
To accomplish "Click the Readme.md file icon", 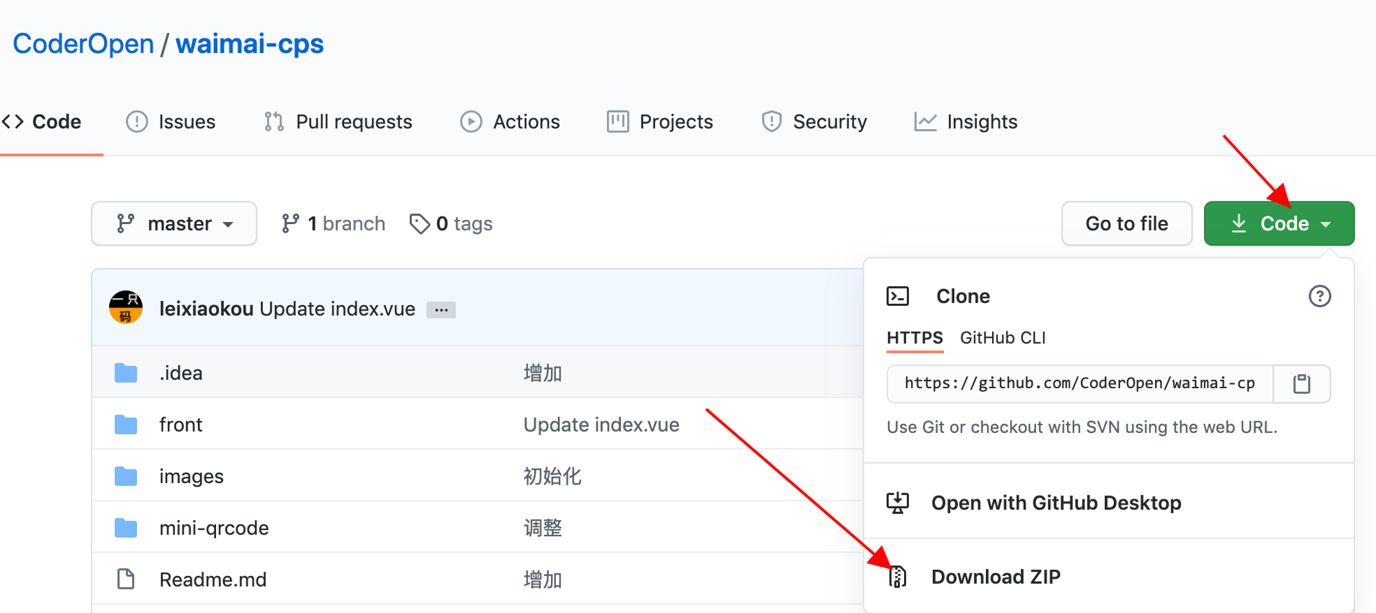I will [126, 579].
